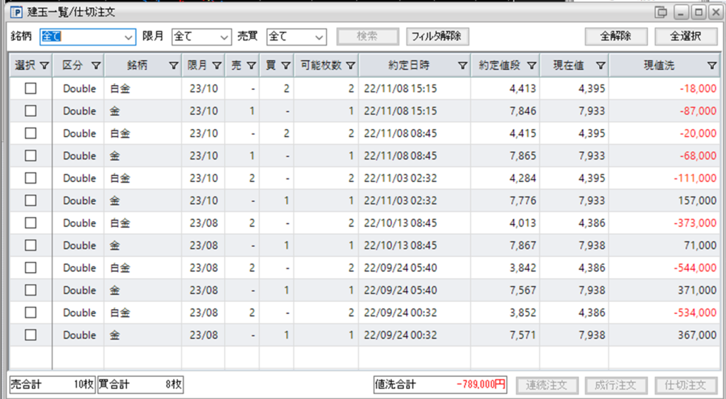This screenshot has height=399, width=726.
Task: Open the 可能枚数 column filter funnel
Action: [x=350, y=66]
